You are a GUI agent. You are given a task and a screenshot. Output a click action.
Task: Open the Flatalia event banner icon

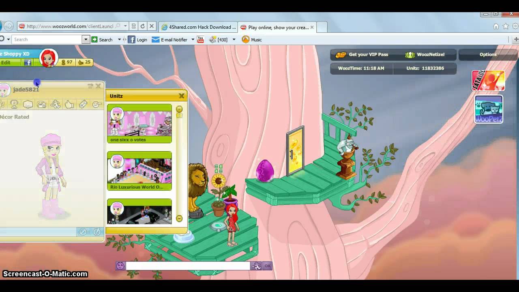click(488, 80)
